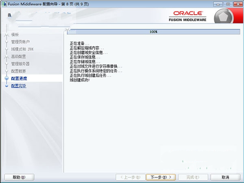Click the 取消 (Cancel) button
Screen dimensions: 244x183
pyautogui.click(x=225, y=177)
